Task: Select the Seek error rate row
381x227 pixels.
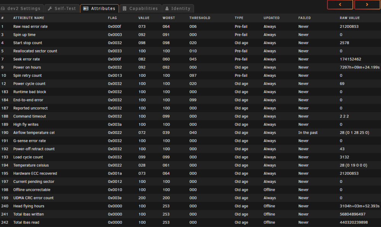Action: 190,59
